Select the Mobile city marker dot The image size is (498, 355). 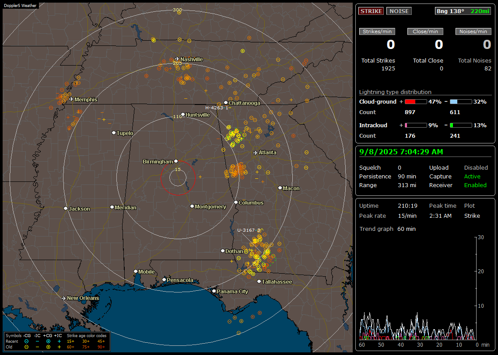click(136, 271)
